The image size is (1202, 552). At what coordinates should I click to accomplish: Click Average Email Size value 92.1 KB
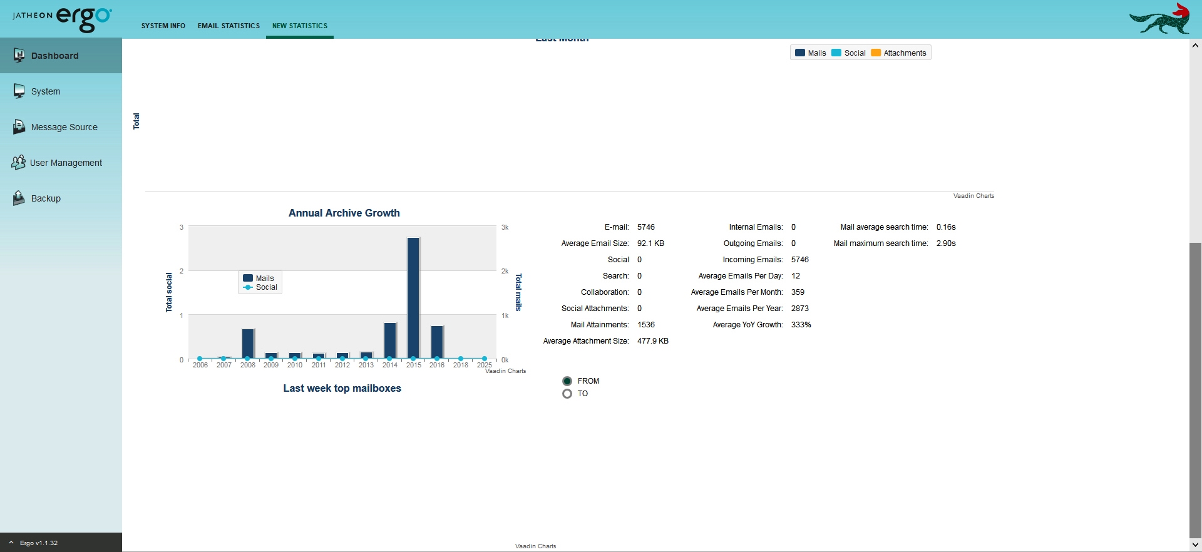(650, 243)
